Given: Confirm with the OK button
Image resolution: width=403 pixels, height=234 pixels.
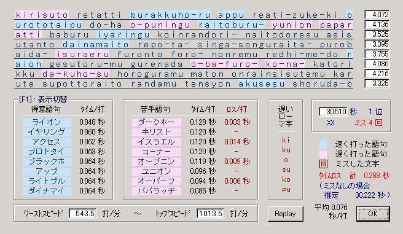Looking at the screenshot, I should pos(373,214).
